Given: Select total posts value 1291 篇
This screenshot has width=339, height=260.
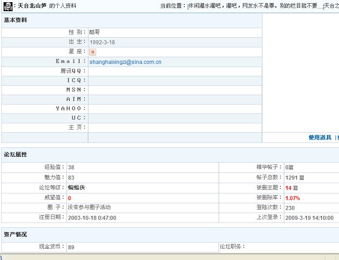Looking at the screenshot, I should tap(295, 177).
